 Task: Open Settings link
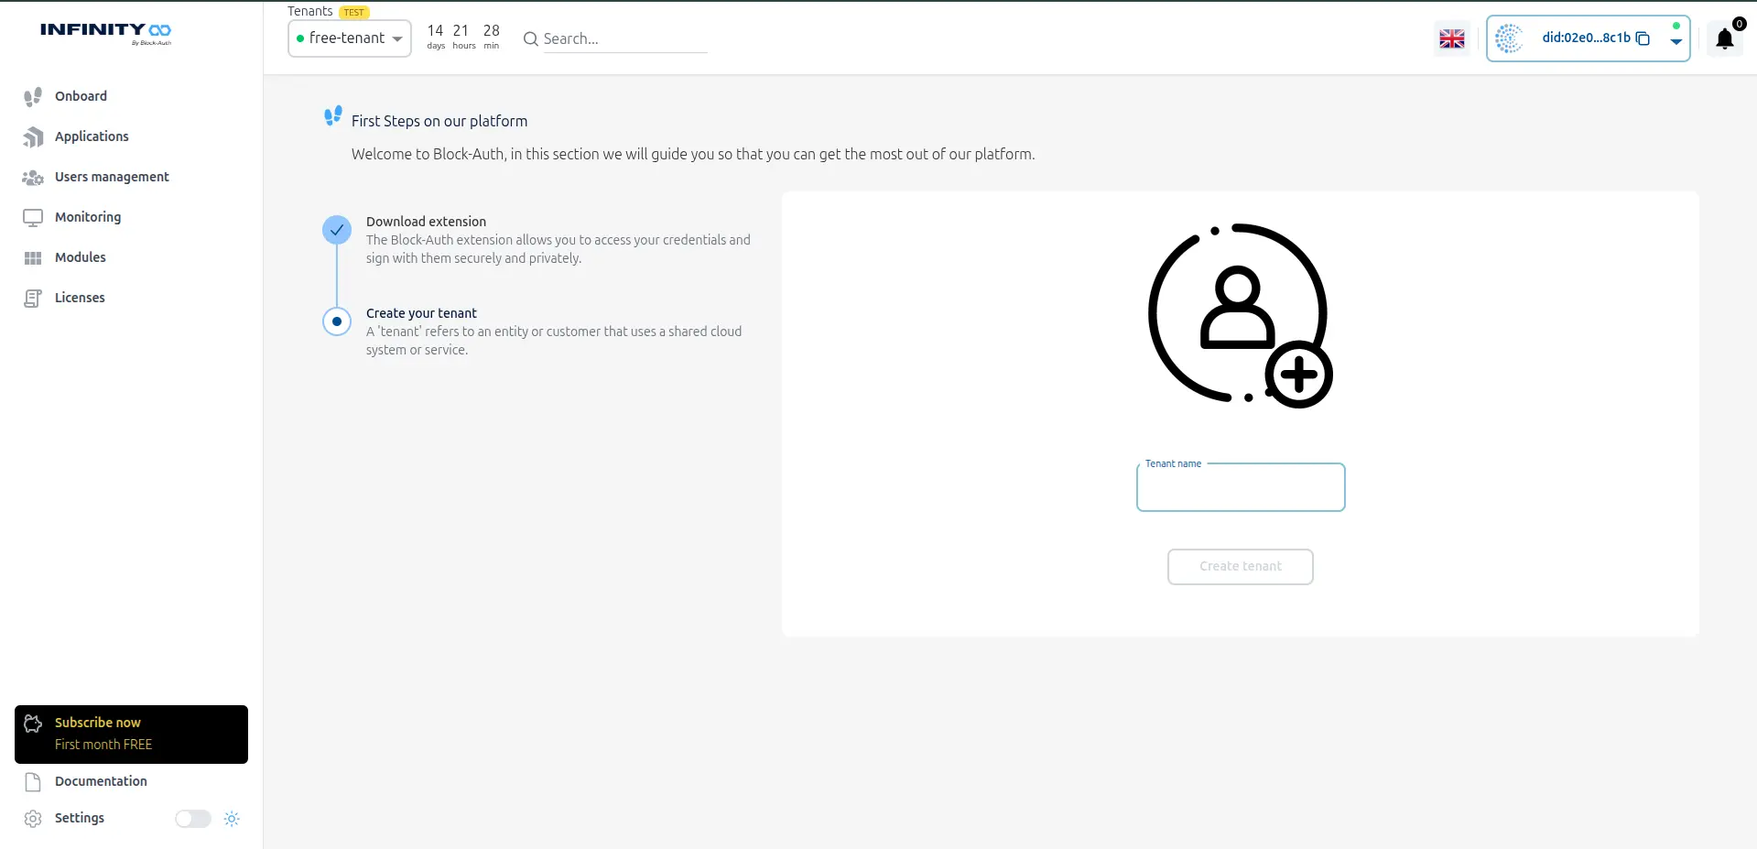(x=80, y=818)
